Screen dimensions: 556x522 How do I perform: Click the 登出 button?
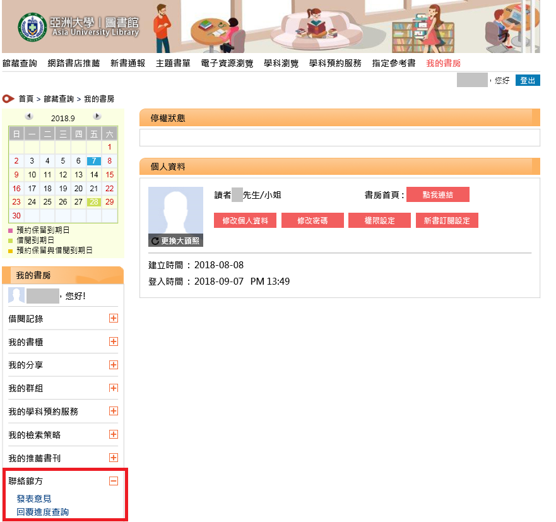click(x=528, y=80)
